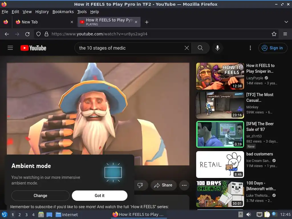This screenshot has width=292, height=219.
Task: Open the Tools menu
Action: click(x=82, y=12)
